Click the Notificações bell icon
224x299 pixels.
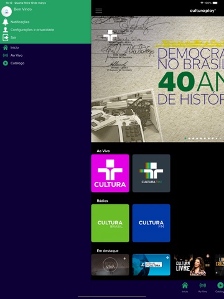pyautogui.click(x=6, y=22)
